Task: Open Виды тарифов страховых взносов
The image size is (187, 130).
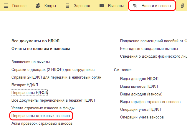Action: (150, 102)
